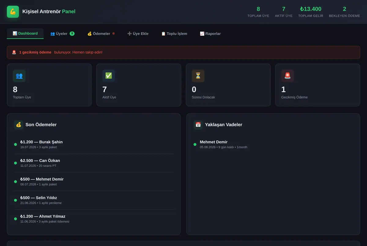367x246 pixels.
Task: Click the calendar icon beside Yaklaşan Vadeler
Action: click(198, 125)
